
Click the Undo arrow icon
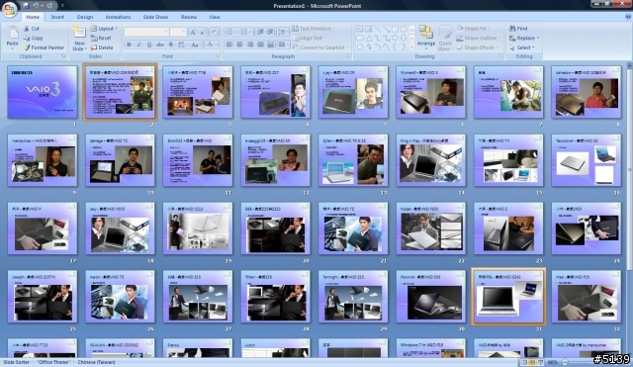tap(36, 6)
